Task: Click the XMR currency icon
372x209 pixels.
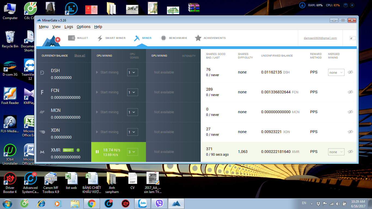Action: (x=42, y=152)
